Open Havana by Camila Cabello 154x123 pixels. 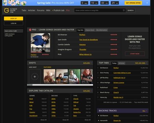(82, 44)
